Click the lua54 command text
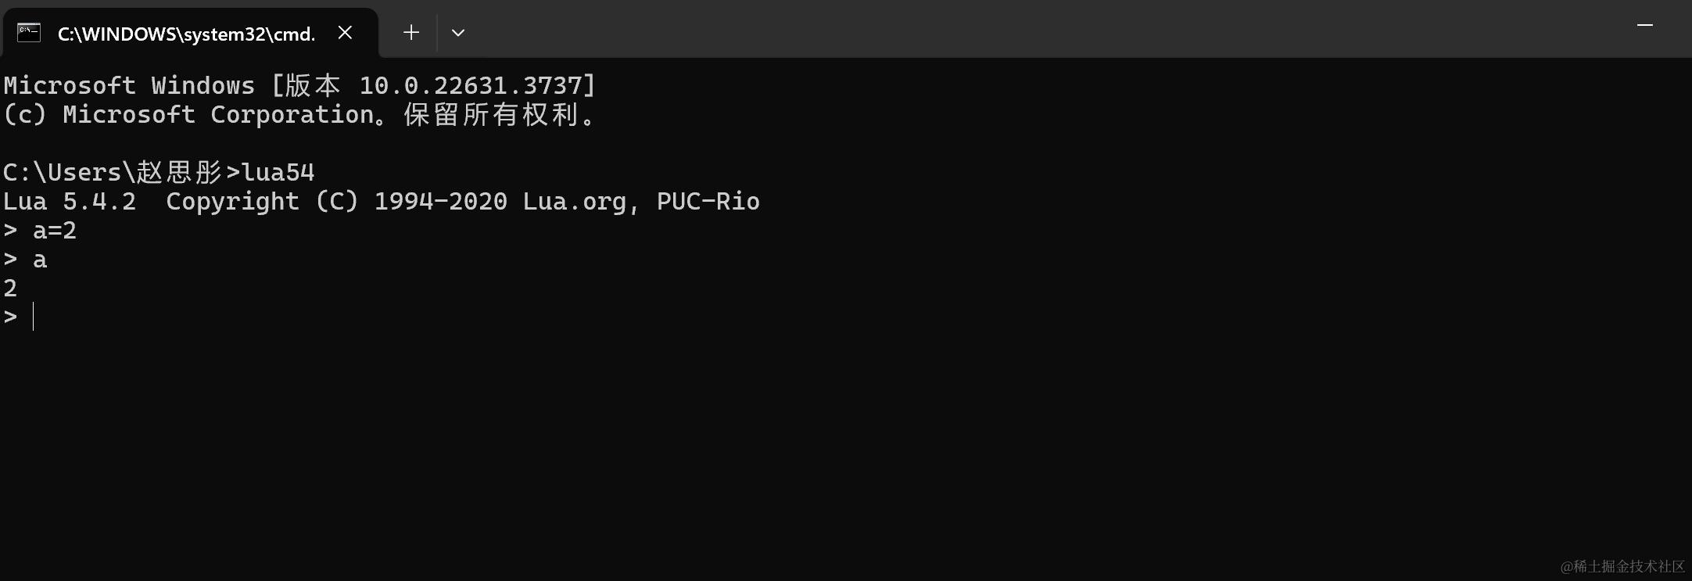Image resolution: width=1692 pixels, height=581 pixels. [x=278, y=172]
